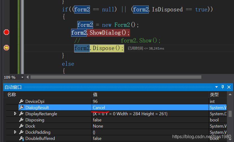
Task: Click the value 96 of DeviceDpi
Action: pyautogui.click(x=95, y=101)
